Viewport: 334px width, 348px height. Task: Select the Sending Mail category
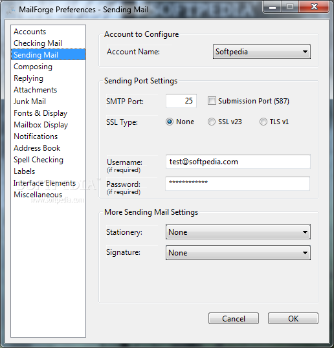pyautogui.click(x=48, y=55)
